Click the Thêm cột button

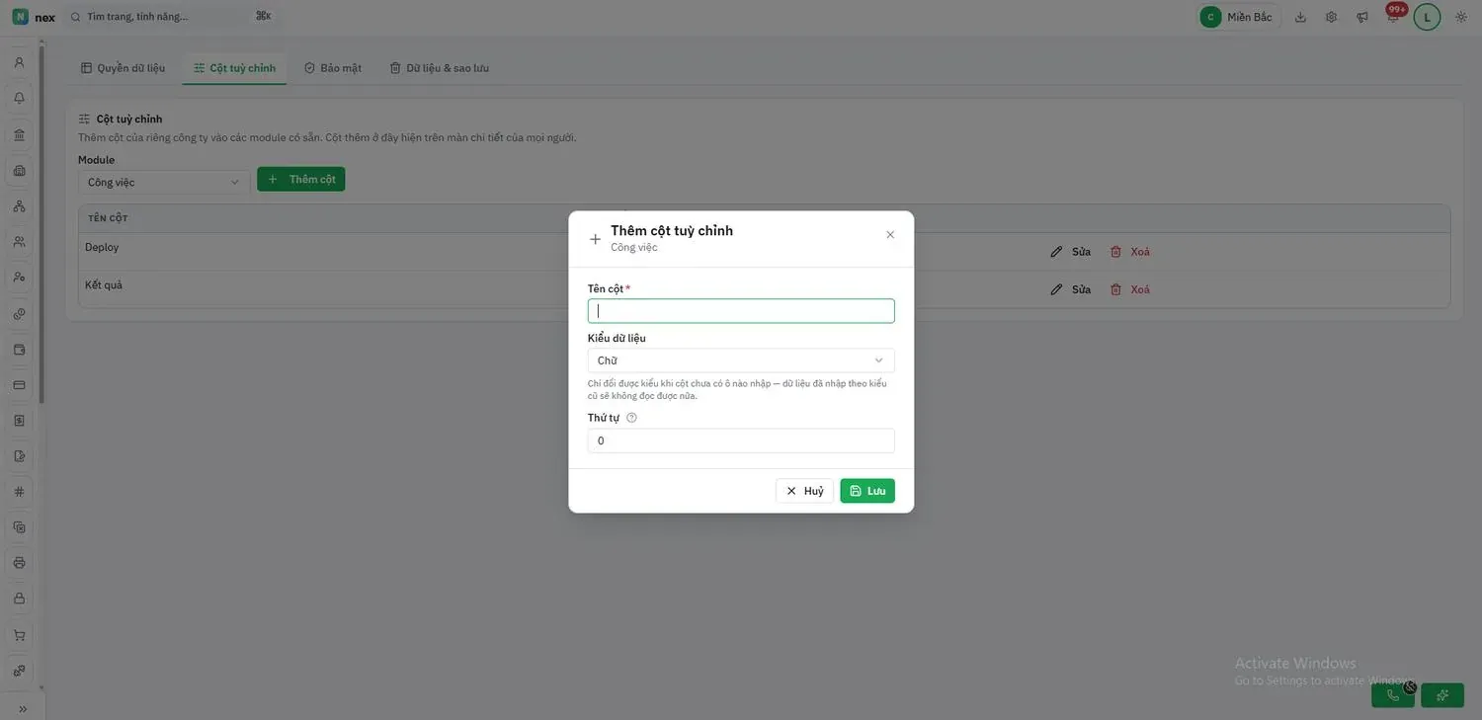point(301,179)
